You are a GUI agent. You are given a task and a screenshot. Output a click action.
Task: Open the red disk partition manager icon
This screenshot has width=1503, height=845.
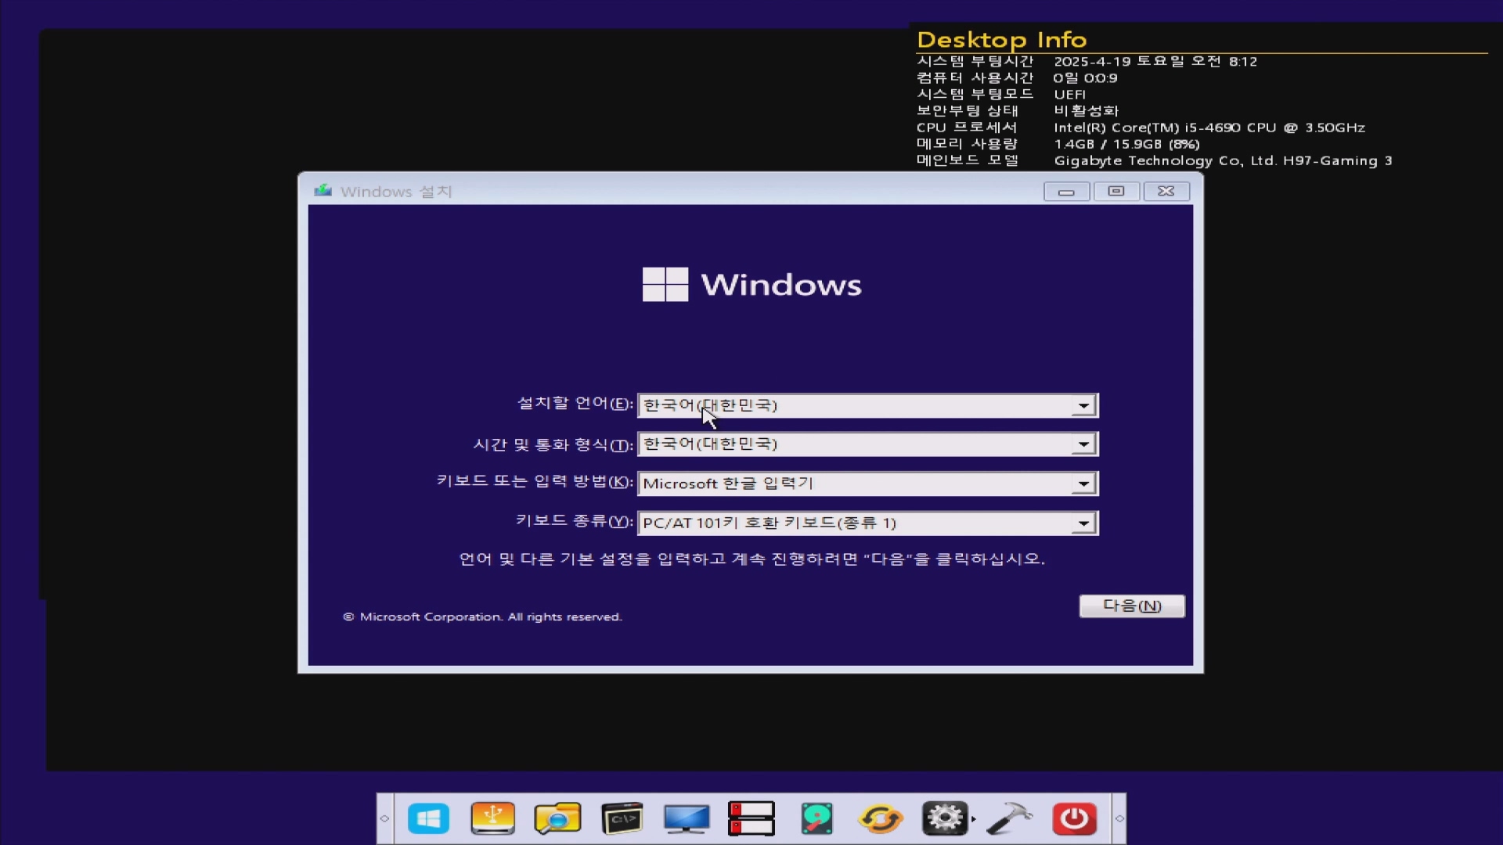[751, 818]
